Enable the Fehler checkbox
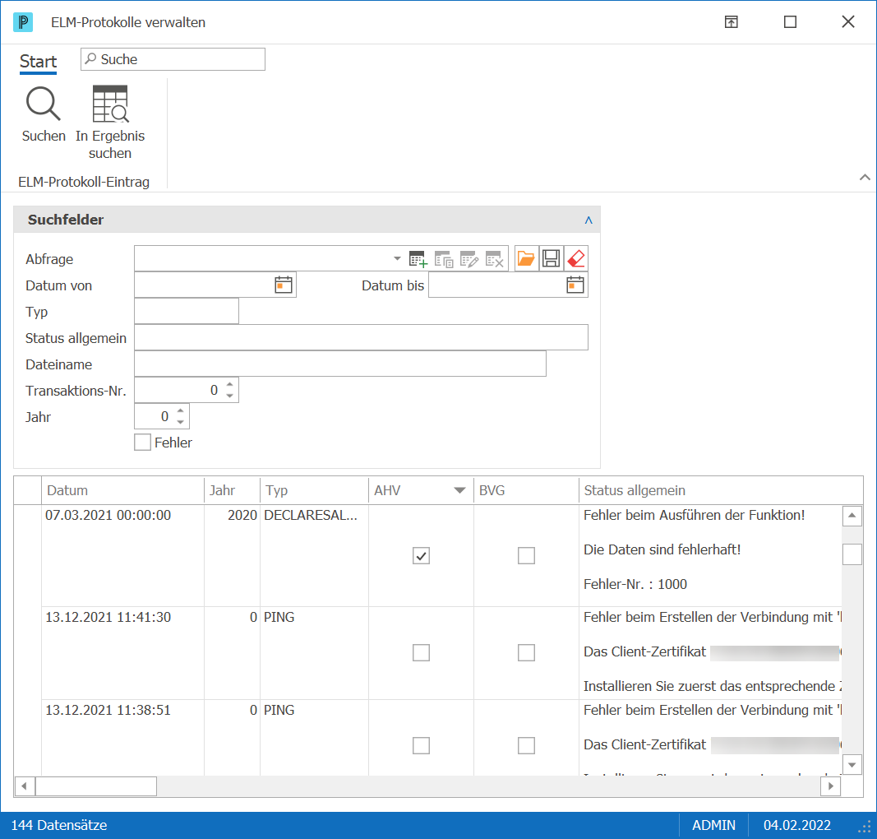 (143, 443)
